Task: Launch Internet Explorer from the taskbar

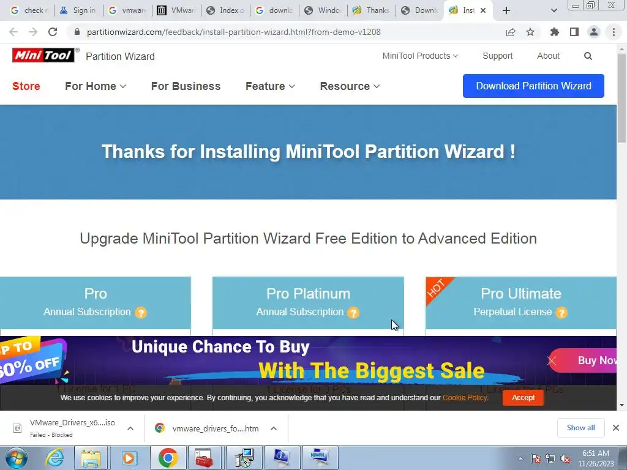Action: pyautogui.click(x=54, y=458)
